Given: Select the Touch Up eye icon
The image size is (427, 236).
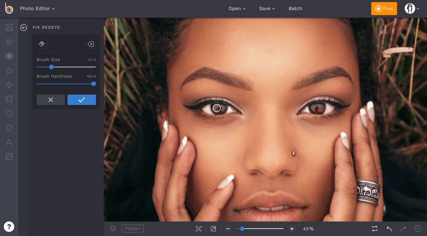Looking at the screenshot, I should click(x=9, y=56).
